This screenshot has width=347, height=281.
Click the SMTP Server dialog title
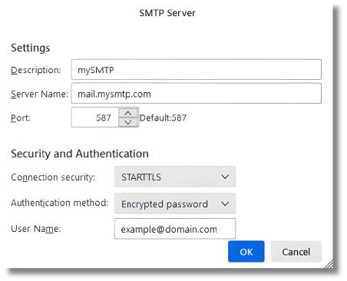[x=167, y=13]
